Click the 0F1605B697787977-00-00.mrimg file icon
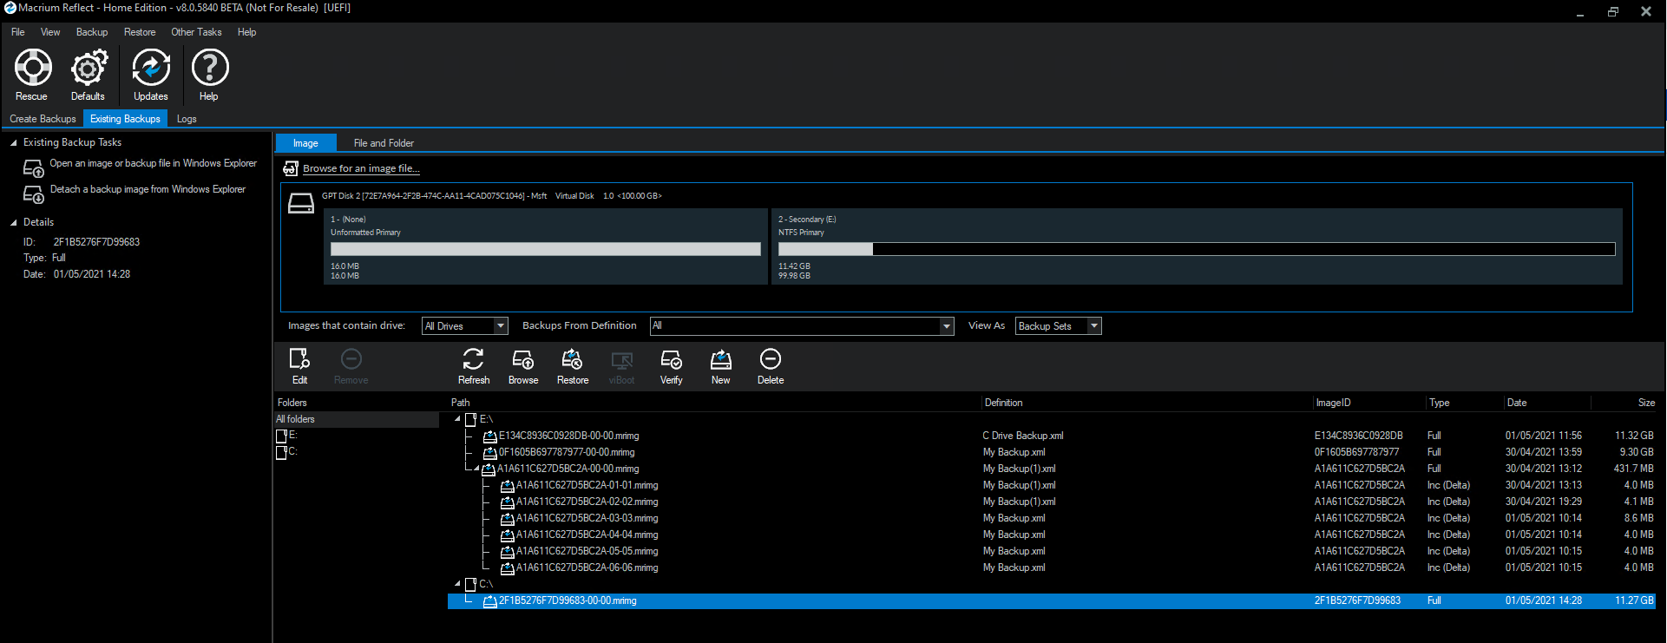Image resolution: width=1667 pixels, height=643 pixels. click(x=490, y=453)
